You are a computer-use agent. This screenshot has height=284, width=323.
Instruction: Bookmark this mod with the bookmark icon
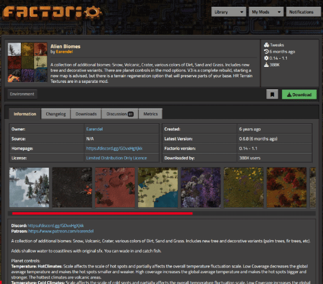(x=272, y=94)
